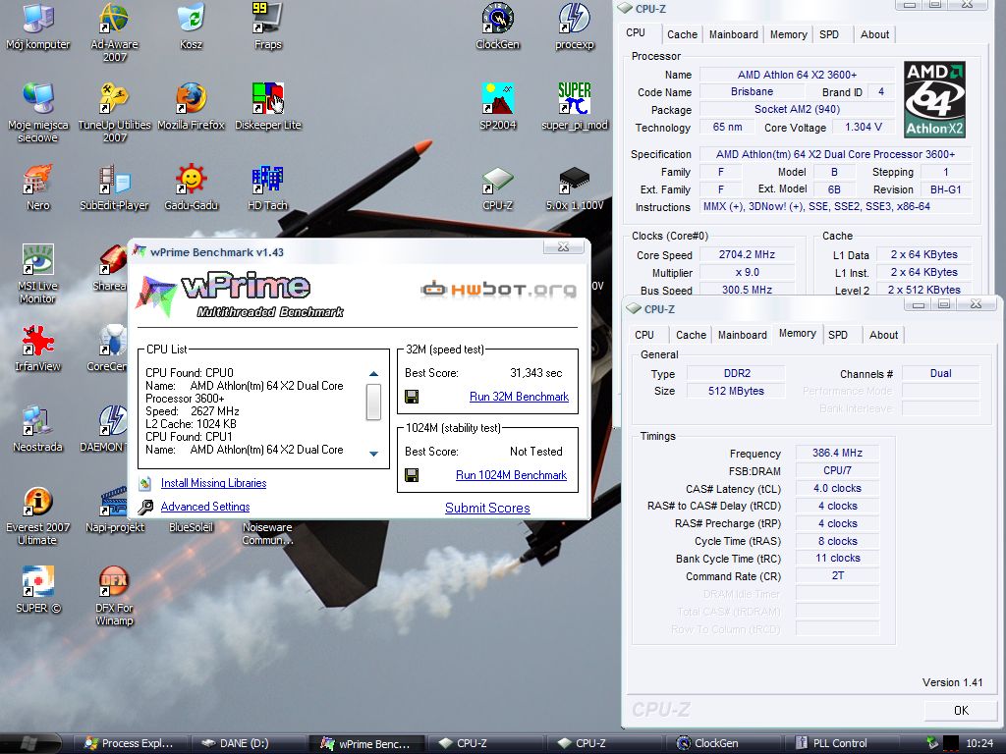Launch MSI Live Monitor shortcut

click(38, 274)
